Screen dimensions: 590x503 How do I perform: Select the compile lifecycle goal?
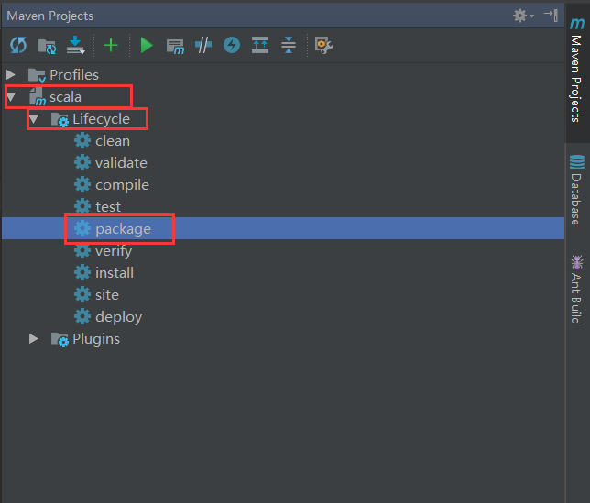122,185
